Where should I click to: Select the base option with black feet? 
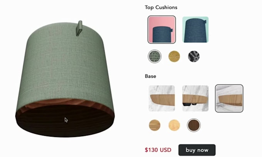click(x=195, y=98)
